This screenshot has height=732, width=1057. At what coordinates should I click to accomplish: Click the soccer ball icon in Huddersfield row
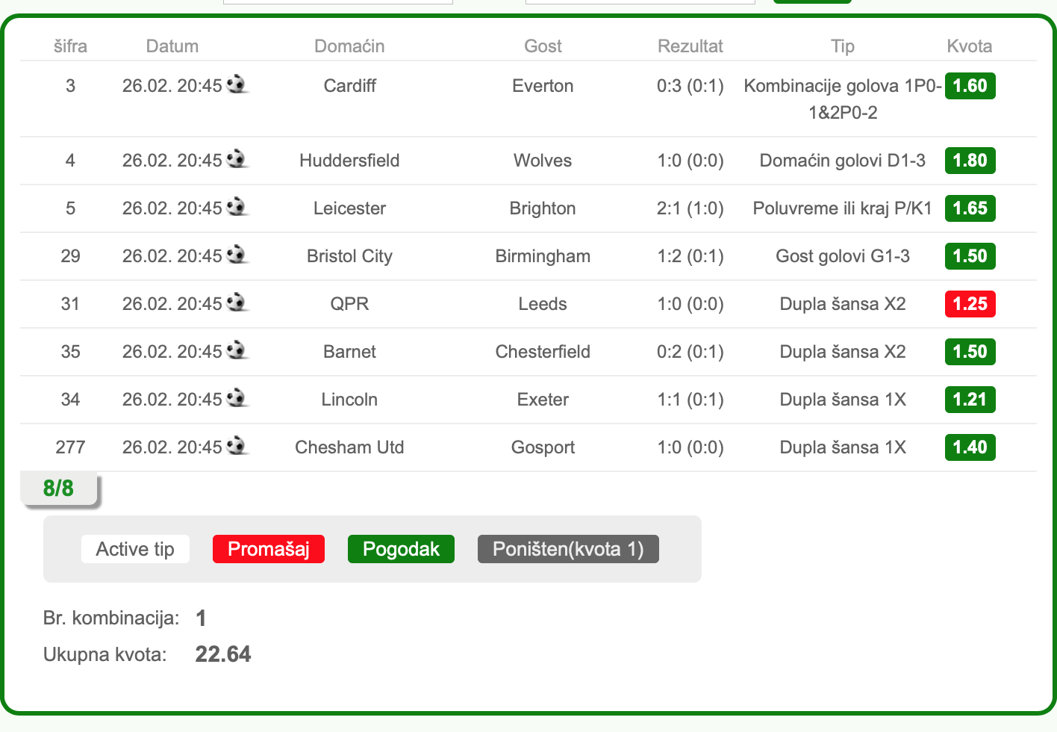tap(237, 158)
